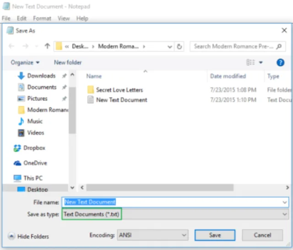
Task: Sort by the Date modified column
Action: click(228, 76)
